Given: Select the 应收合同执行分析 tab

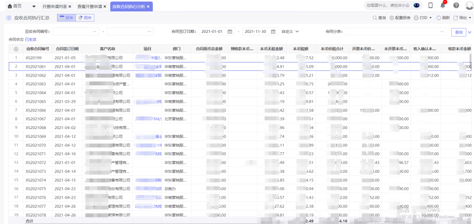Looking at the screenshot, I should pyautogui.click(x=129, y=6).
